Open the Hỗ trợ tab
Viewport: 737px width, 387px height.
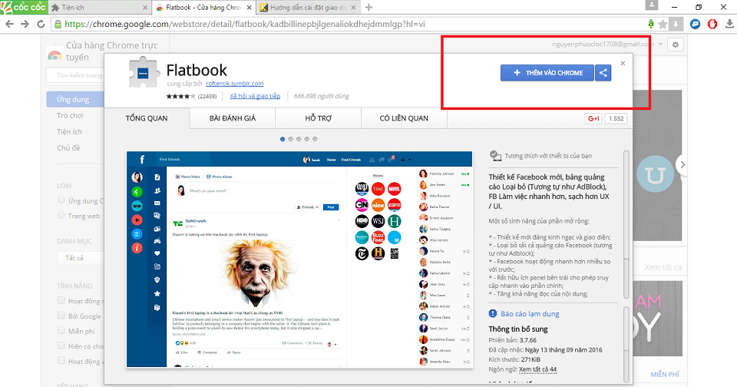[318, 118]
